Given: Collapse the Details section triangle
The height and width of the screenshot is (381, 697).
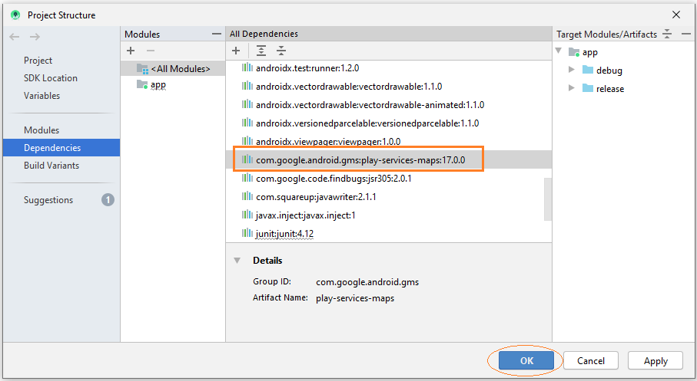Looking at the screenshot, I should click(237, 261).
